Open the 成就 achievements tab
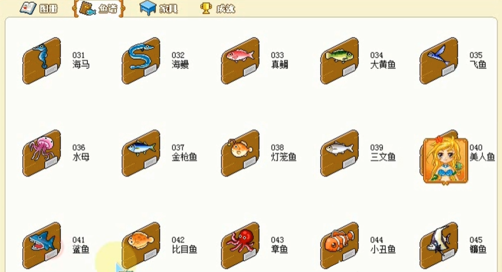This screenshot has height=272, width=502. (x=217, y=8)
